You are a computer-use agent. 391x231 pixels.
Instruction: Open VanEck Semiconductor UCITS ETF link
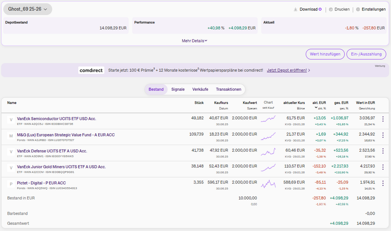pyautogui.click(x=57, y=118)
